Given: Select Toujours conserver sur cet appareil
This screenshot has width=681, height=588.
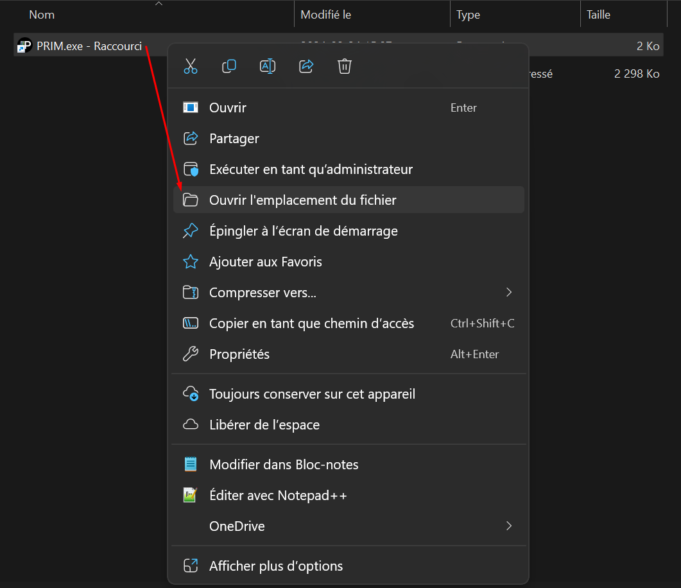Looking at the screenshot, I should click(312, 394).
